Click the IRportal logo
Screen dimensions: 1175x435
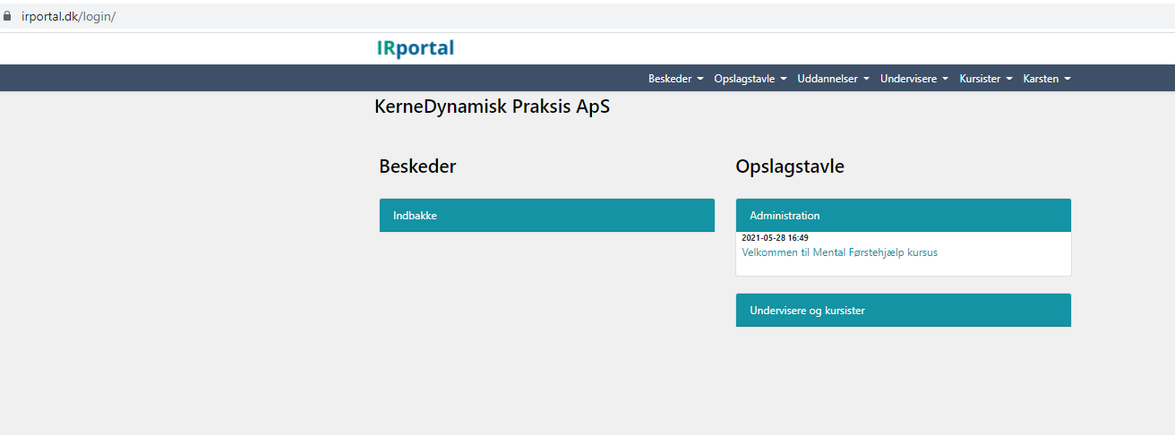pos(416,48)
